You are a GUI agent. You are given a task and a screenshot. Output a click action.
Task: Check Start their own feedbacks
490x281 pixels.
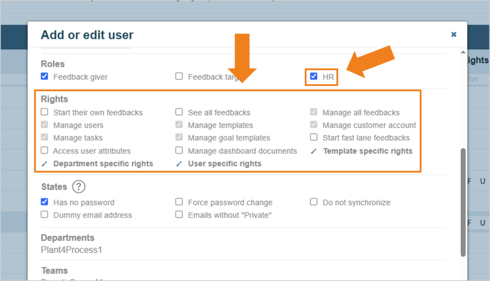pyautogui.click(x=45, y=112)
